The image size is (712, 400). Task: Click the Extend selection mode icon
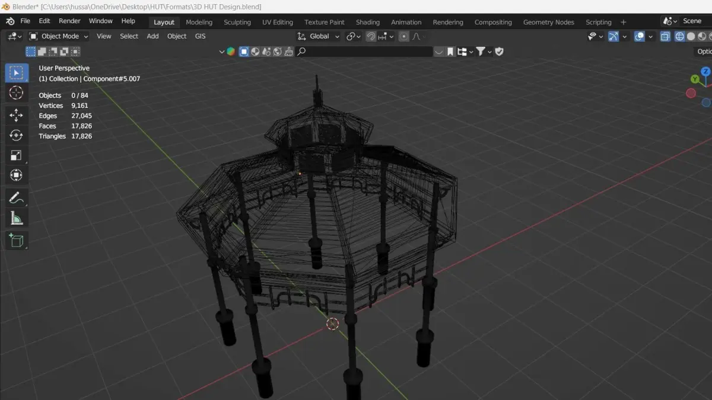[x=42, y=52]
